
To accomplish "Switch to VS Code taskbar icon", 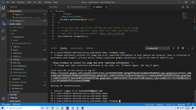I will click(x=73, y=108).
